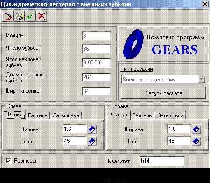This screenshot has height=183, width=210.
Task: Open lookup book beside left Ширина field
Action: point(92,129)
